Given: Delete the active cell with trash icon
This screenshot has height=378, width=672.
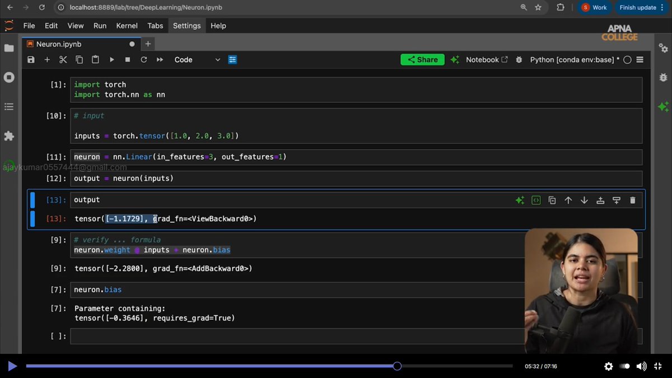Looking at the screenshot, I should click(633, 200).
